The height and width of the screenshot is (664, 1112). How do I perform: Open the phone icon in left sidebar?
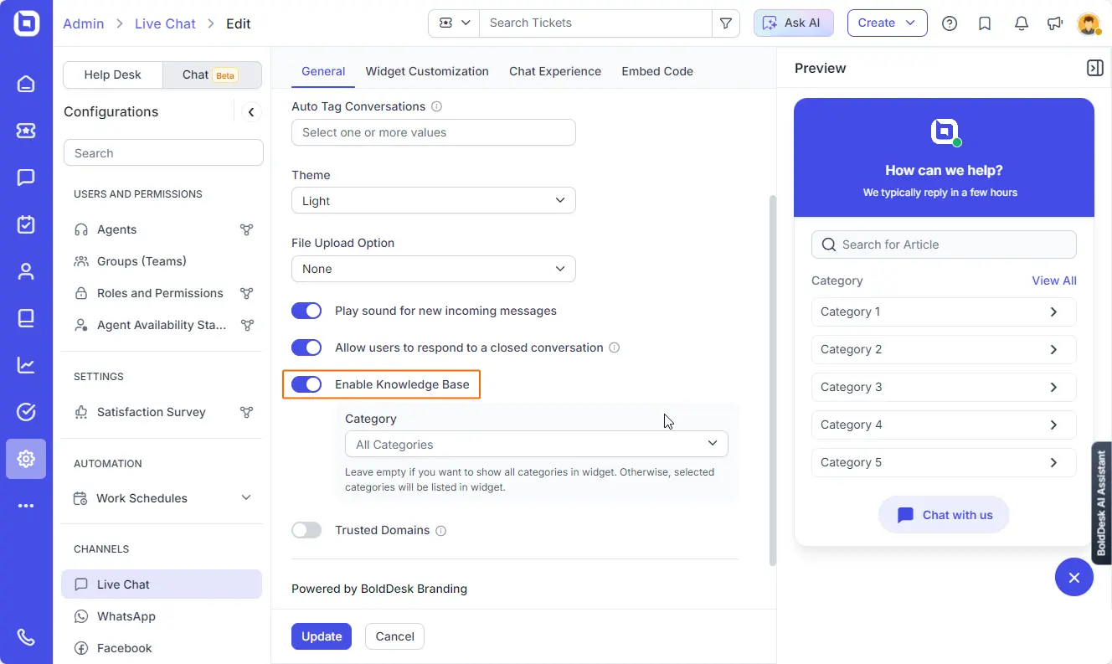(x=26, y=637)
